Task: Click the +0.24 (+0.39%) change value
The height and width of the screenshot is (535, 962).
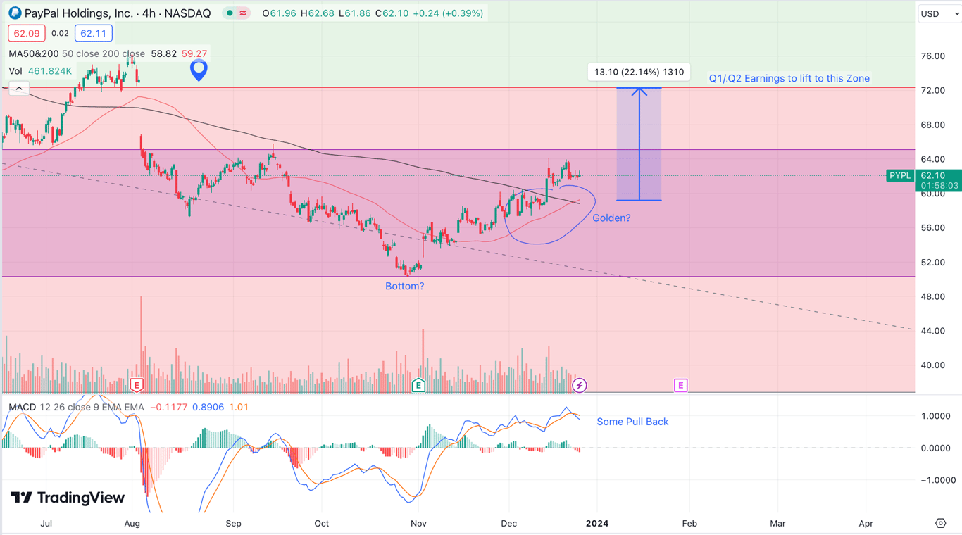Action: pos(449,13)
